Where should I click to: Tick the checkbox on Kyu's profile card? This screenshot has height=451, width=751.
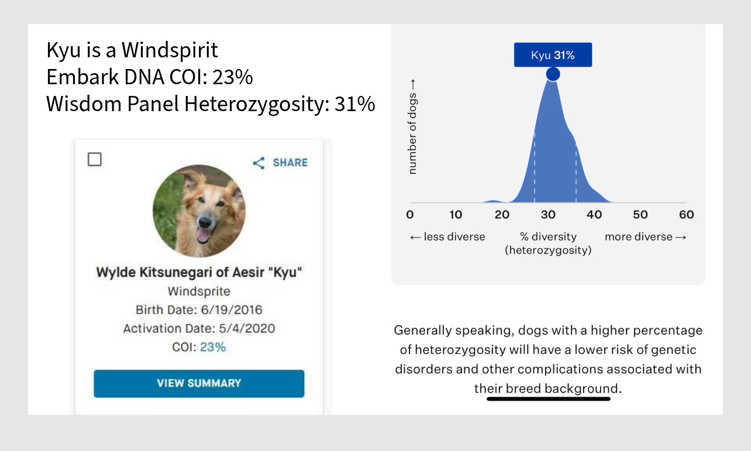pos(95,159)
